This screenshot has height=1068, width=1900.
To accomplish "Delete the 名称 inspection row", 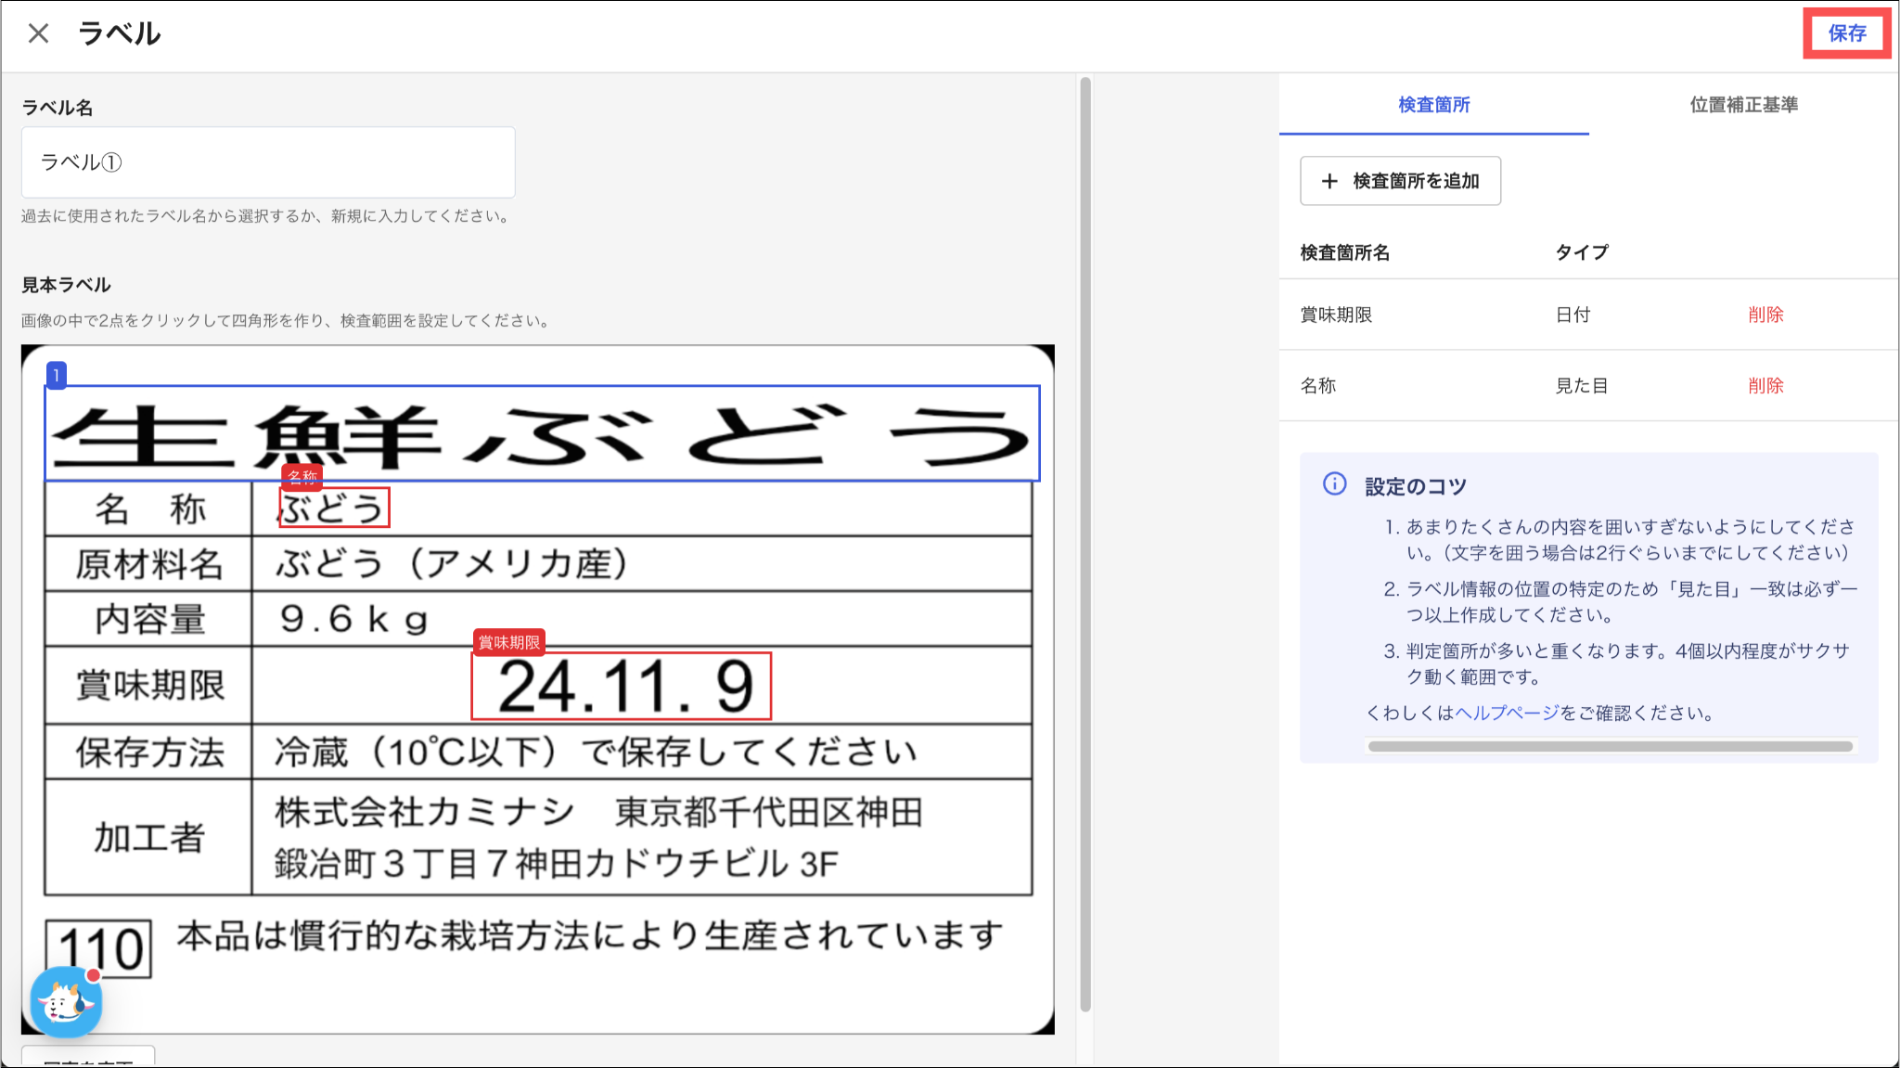I will pos(1765,385).
